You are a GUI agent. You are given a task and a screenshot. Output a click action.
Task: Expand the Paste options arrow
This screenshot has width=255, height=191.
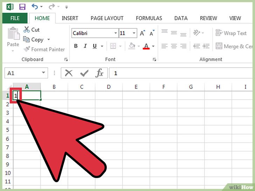click(13, 51)
